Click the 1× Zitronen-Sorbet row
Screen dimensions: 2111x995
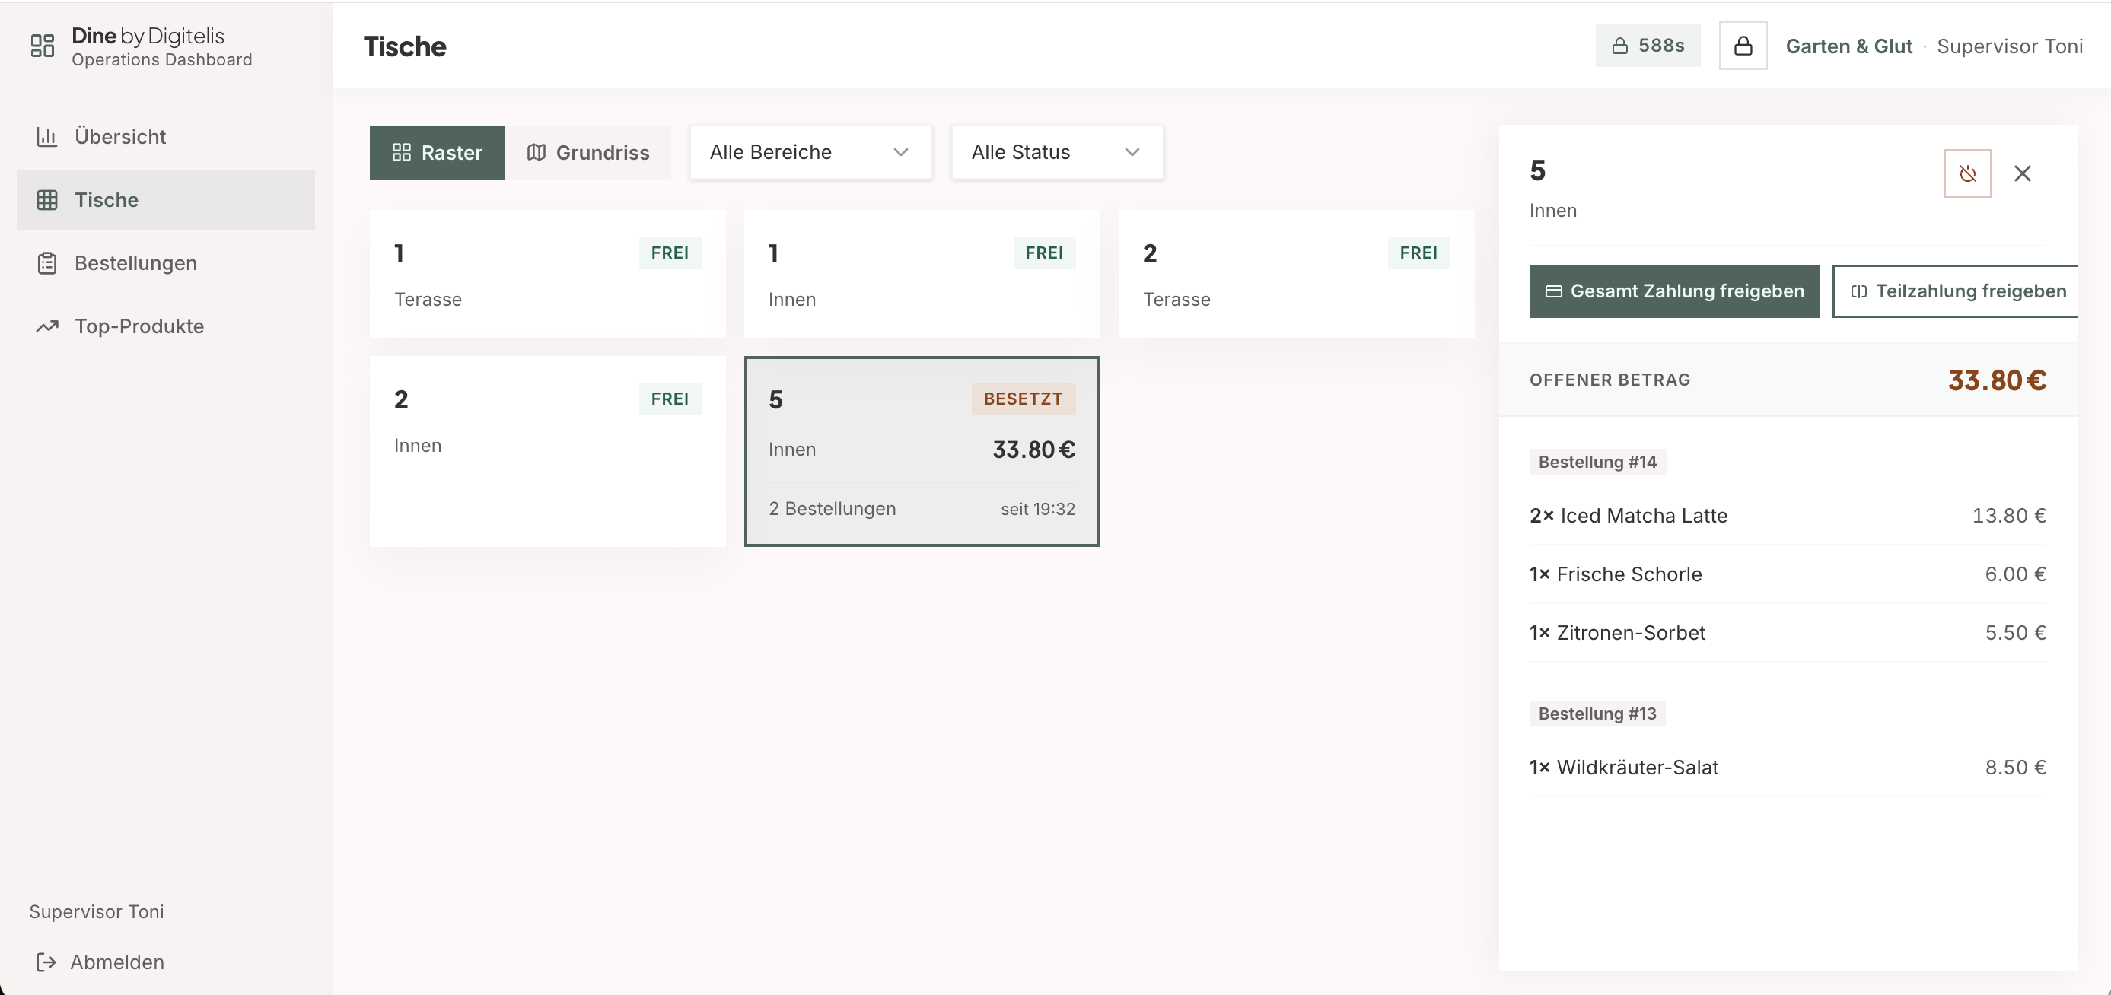[1788, 633]
